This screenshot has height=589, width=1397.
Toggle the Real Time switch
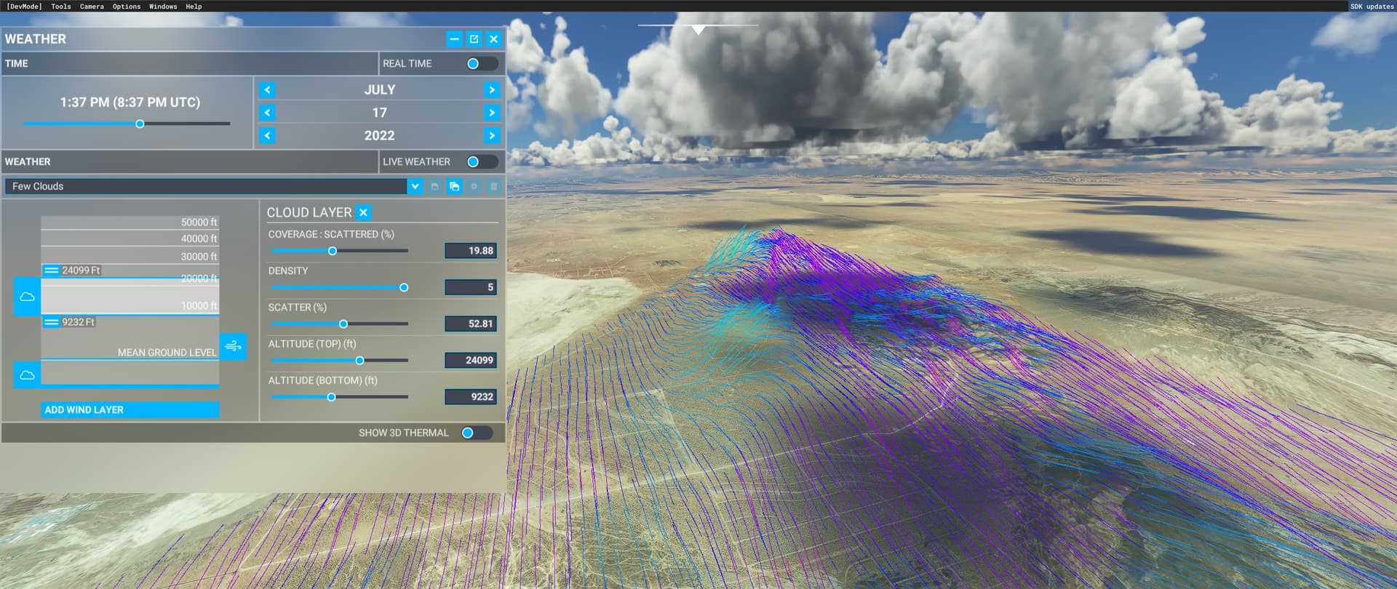[482, 64]
